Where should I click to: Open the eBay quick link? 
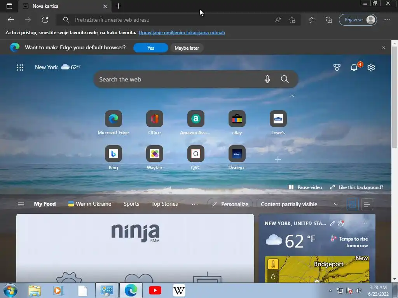click(237, 123)
